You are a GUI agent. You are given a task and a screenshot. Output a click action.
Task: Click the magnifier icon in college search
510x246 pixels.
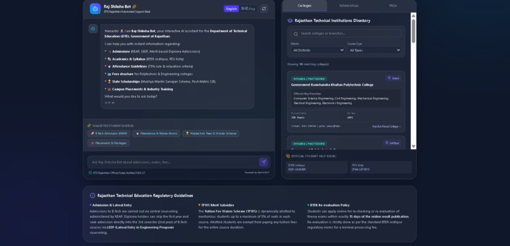pyautogui.click(x=295, y=33)
